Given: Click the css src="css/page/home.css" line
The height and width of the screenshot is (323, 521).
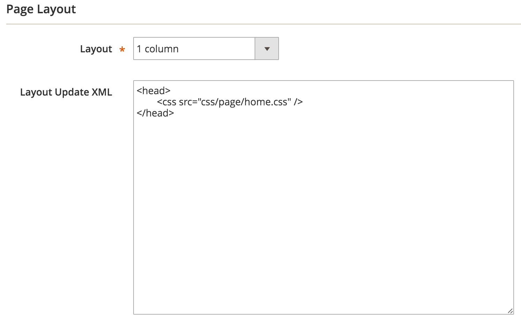Looking at the screenshot, I should (x=230, y=102).
